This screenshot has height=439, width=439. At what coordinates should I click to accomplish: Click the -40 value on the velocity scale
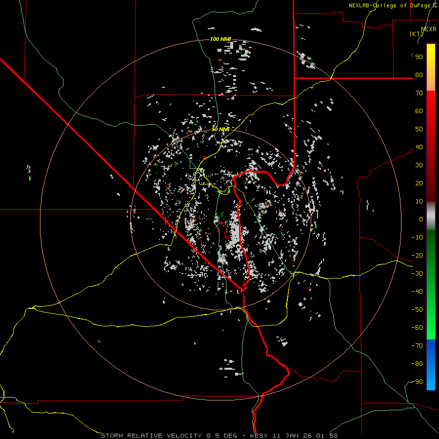click(417, 292)
